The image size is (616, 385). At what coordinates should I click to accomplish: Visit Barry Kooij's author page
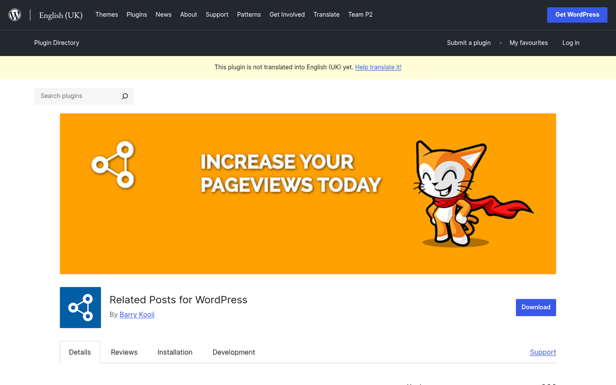pyautogui.click(x=137, y=314)
